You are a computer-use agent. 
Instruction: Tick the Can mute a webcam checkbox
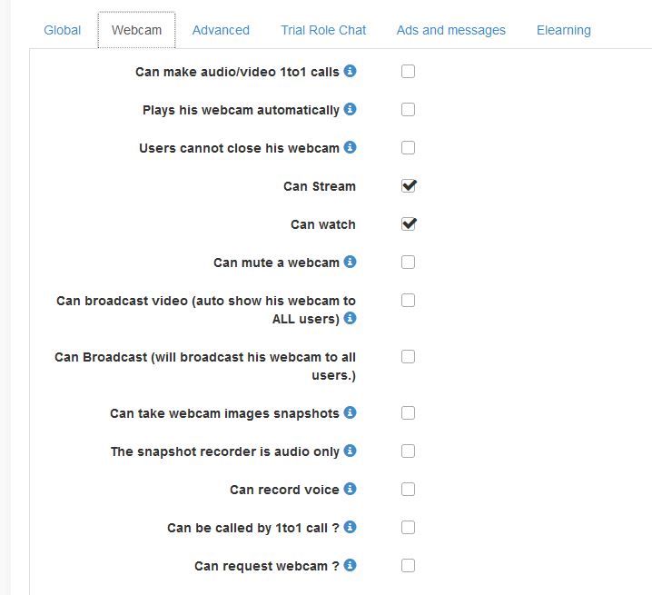409,263
